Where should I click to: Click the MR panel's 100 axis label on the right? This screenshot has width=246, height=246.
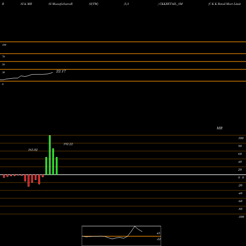coord(241,138)
